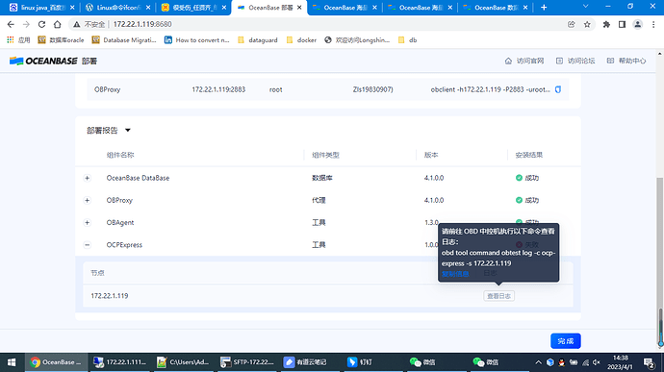Click the not-secure warning icon
Image resolution: width=664 pixels, height=372 pixels.
tap(77, 25)
